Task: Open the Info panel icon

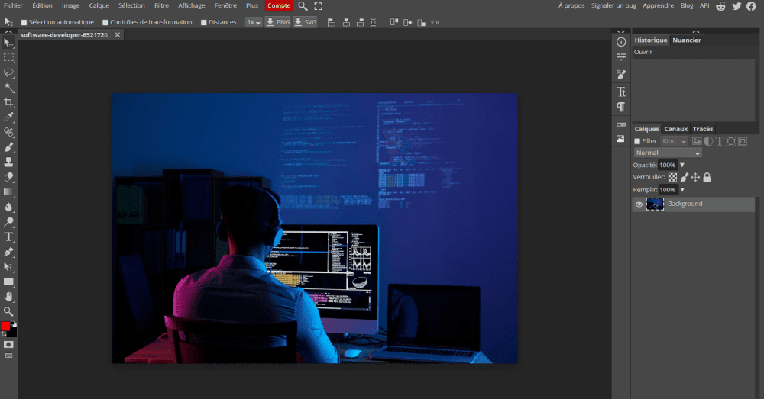Action: [x=621, y=41]
